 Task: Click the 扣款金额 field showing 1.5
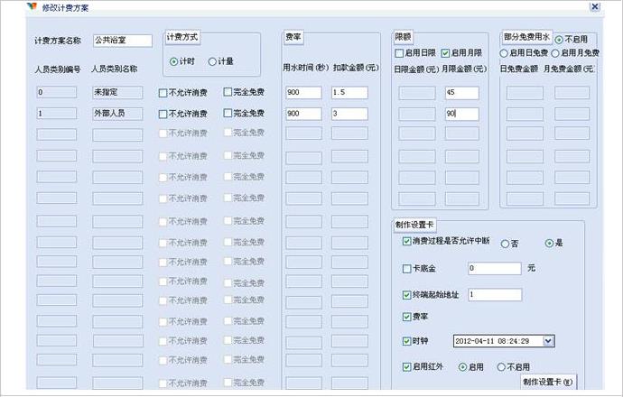pos(348,92)
